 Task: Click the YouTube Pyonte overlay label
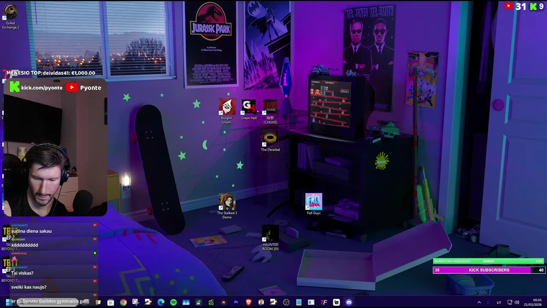pyautogui.click(x=84, y=87)
